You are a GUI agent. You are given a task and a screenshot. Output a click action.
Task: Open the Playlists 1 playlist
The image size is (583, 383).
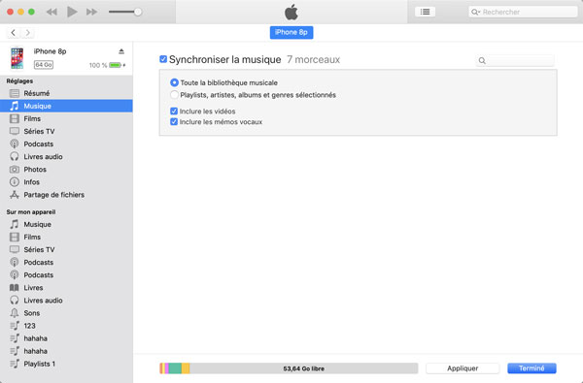pos(66,364)
